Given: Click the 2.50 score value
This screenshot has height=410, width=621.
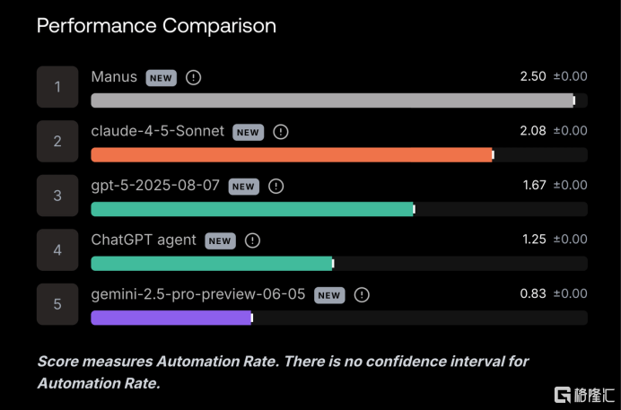Looking at the screenshot, I should [533, 76].
